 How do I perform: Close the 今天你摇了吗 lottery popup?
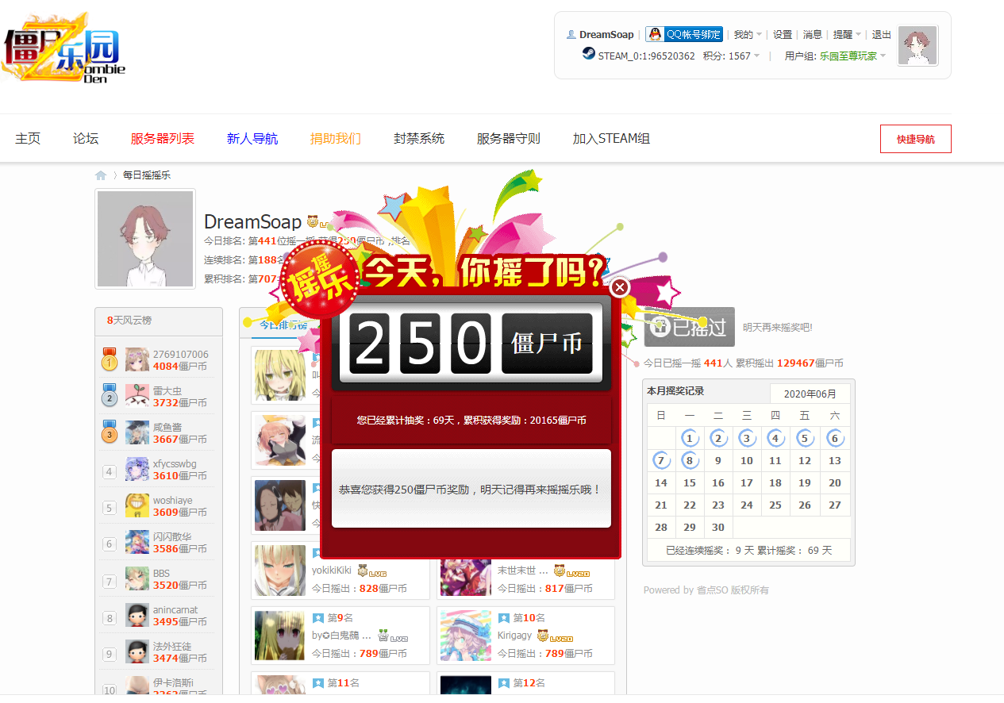[x=619, y=287]
